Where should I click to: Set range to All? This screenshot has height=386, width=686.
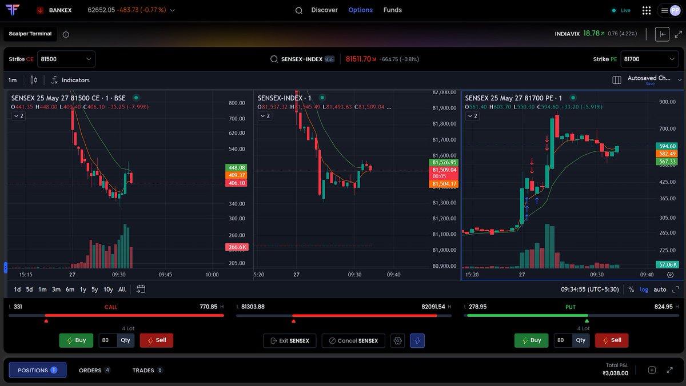click(x=122, y=289)
